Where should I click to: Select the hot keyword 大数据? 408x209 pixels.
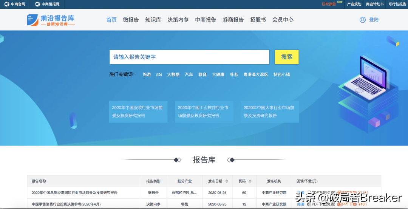[173, 74]
